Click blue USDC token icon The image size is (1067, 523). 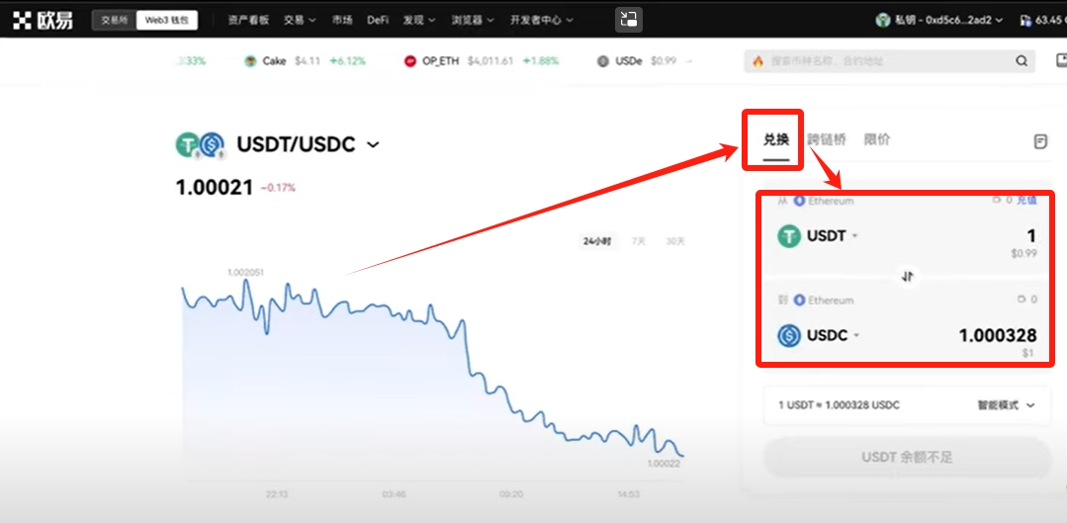click(789, 335)
